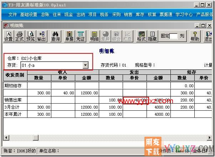Click the 差异 toolbar icon
The height and width of the screenshot is (157, 215).
click(106, 36)
